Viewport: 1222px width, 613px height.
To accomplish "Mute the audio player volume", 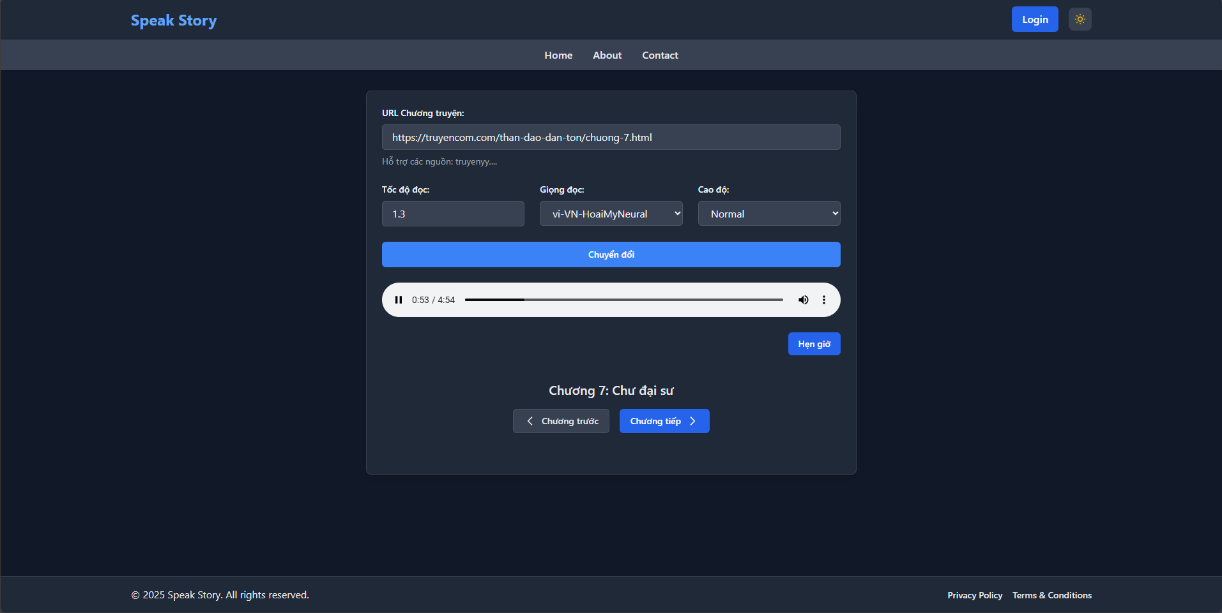I will click(x=803, y=300).
